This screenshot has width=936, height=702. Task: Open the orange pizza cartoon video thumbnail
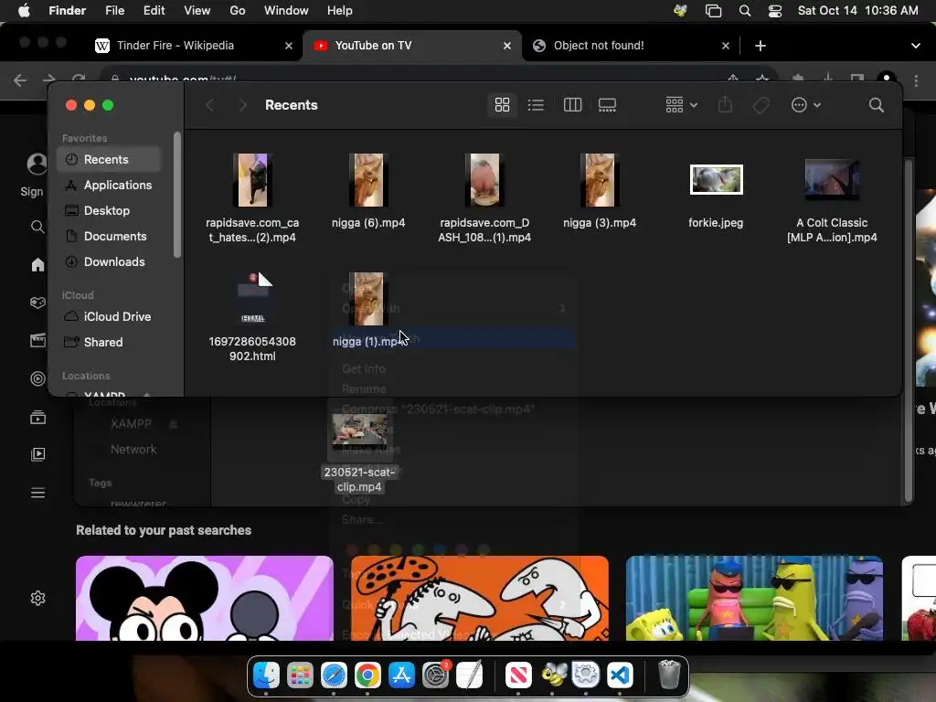480,598
